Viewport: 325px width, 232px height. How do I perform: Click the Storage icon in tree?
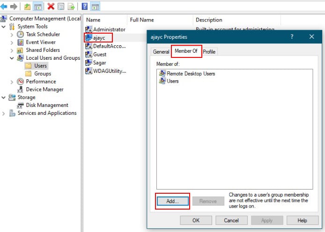(12, 97)
